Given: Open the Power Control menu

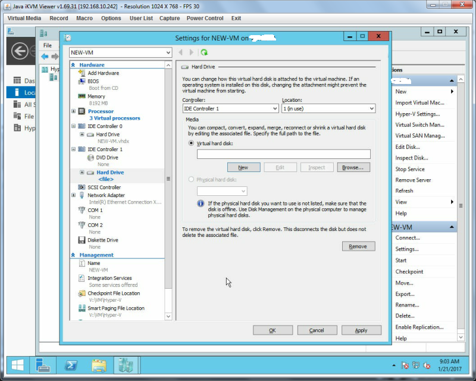Looking at the screenshot, I should coord(205,18).
